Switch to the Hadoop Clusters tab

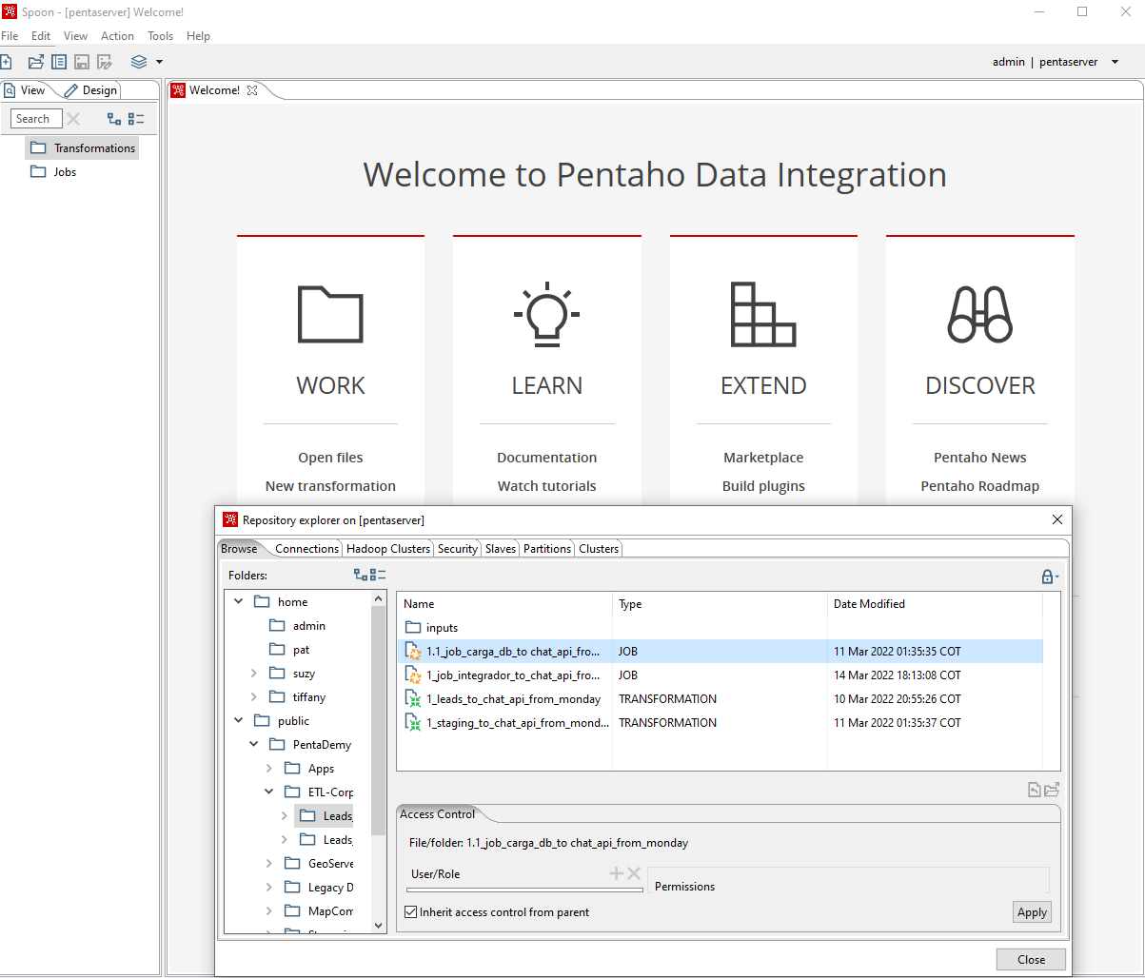[x=388, y=549]
